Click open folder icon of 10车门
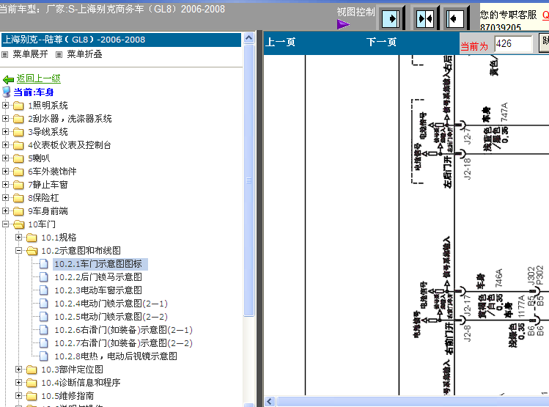 pos(18,224)
